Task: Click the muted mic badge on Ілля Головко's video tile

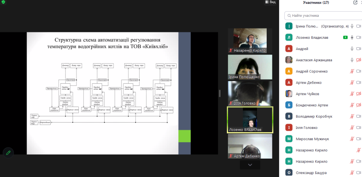Action: point(230,103)
